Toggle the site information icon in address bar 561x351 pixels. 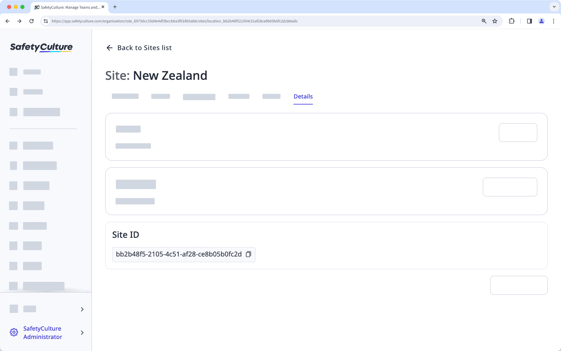45,21
